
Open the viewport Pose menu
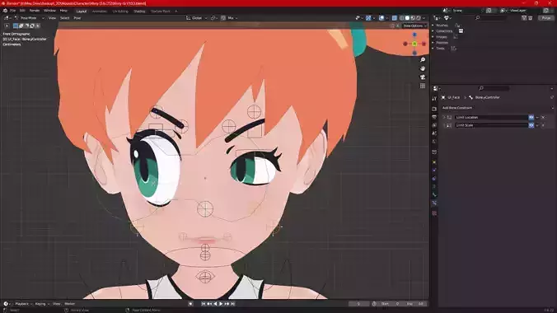click(77, 18)
